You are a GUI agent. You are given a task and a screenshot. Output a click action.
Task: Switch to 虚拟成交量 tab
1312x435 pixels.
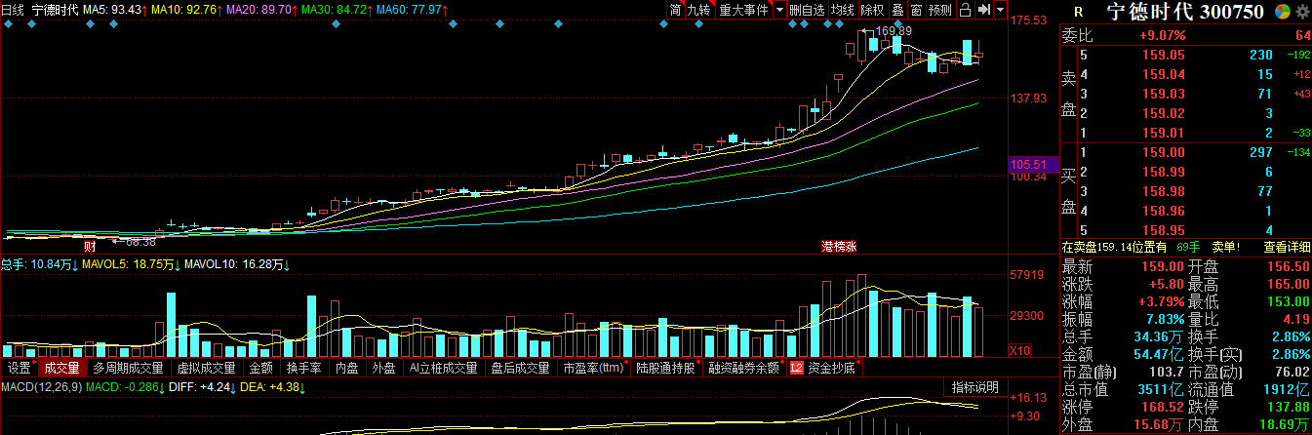point(206,368)
